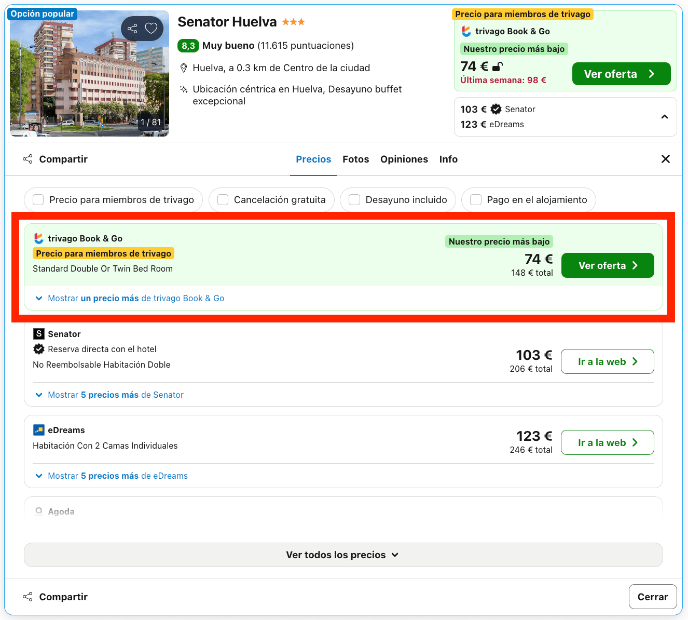Click the verified badge icon beside Senator 103 €
Viewport: 688px width, 620px height.
[x=496, y=109]
